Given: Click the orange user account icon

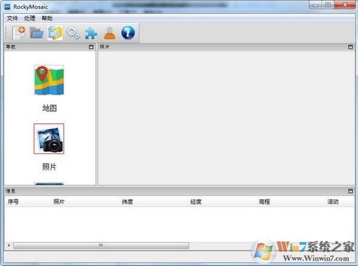Looking at the screenshot, I should (109, 33).
